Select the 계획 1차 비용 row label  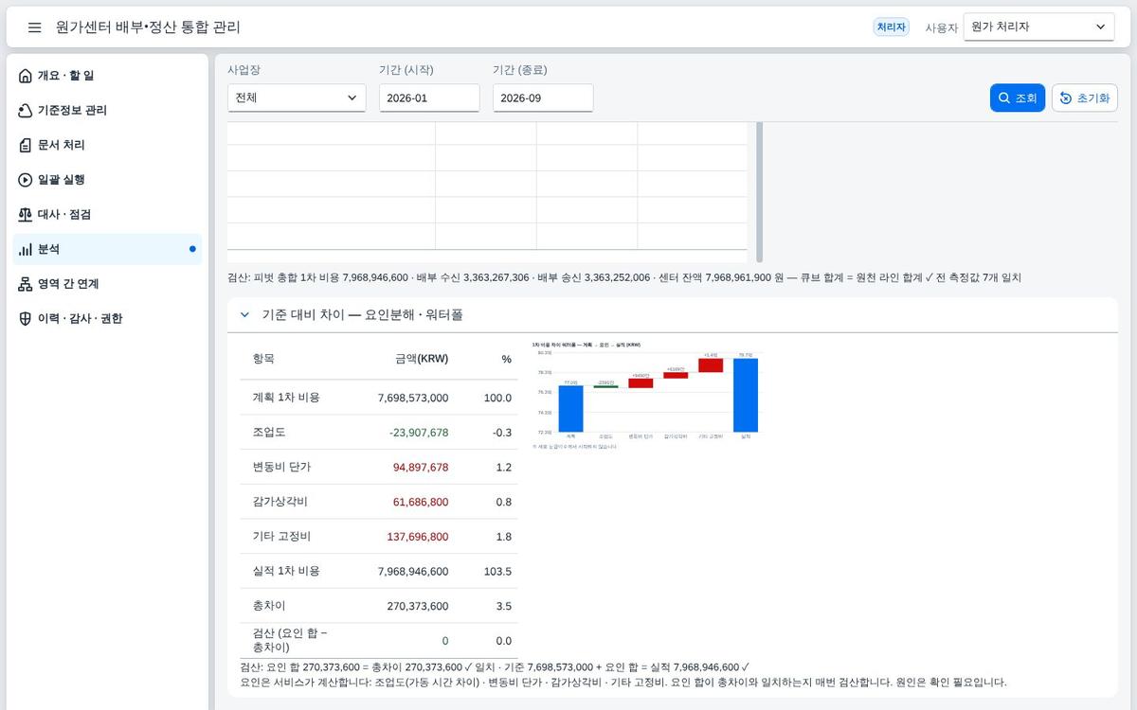286,398
